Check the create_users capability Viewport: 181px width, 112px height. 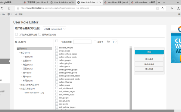pyautogui.click(x=57, y=50)
